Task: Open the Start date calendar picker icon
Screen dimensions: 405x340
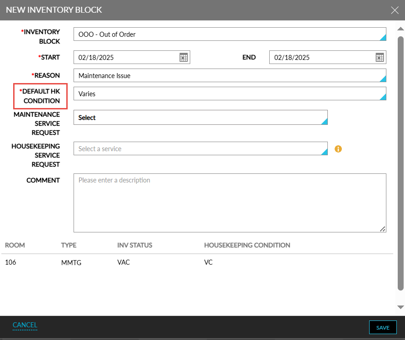Action: 183,57
